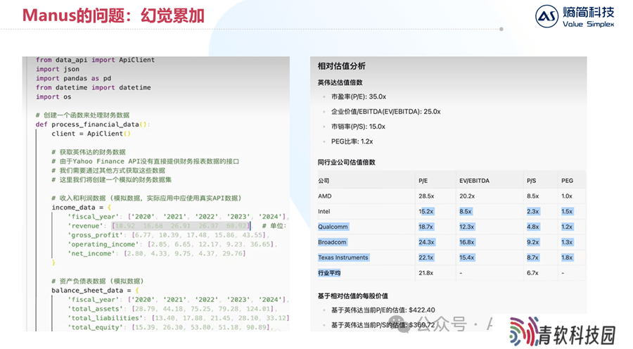Image resolution: width=633 pixels, height=349 pixels.
Task: Click the "公司" column header
Action: [324, 181]
